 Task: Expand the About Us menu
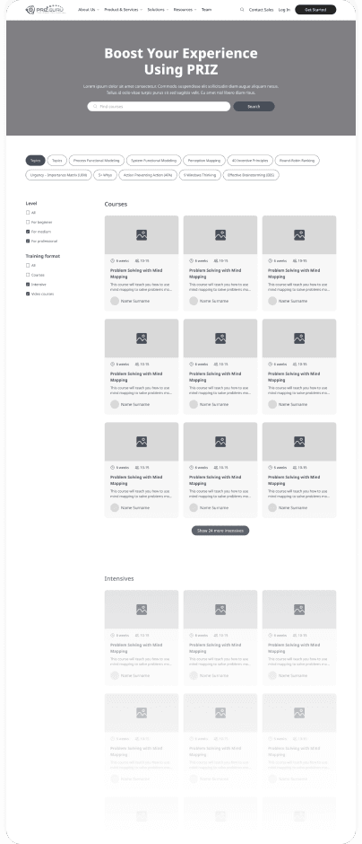88,10
